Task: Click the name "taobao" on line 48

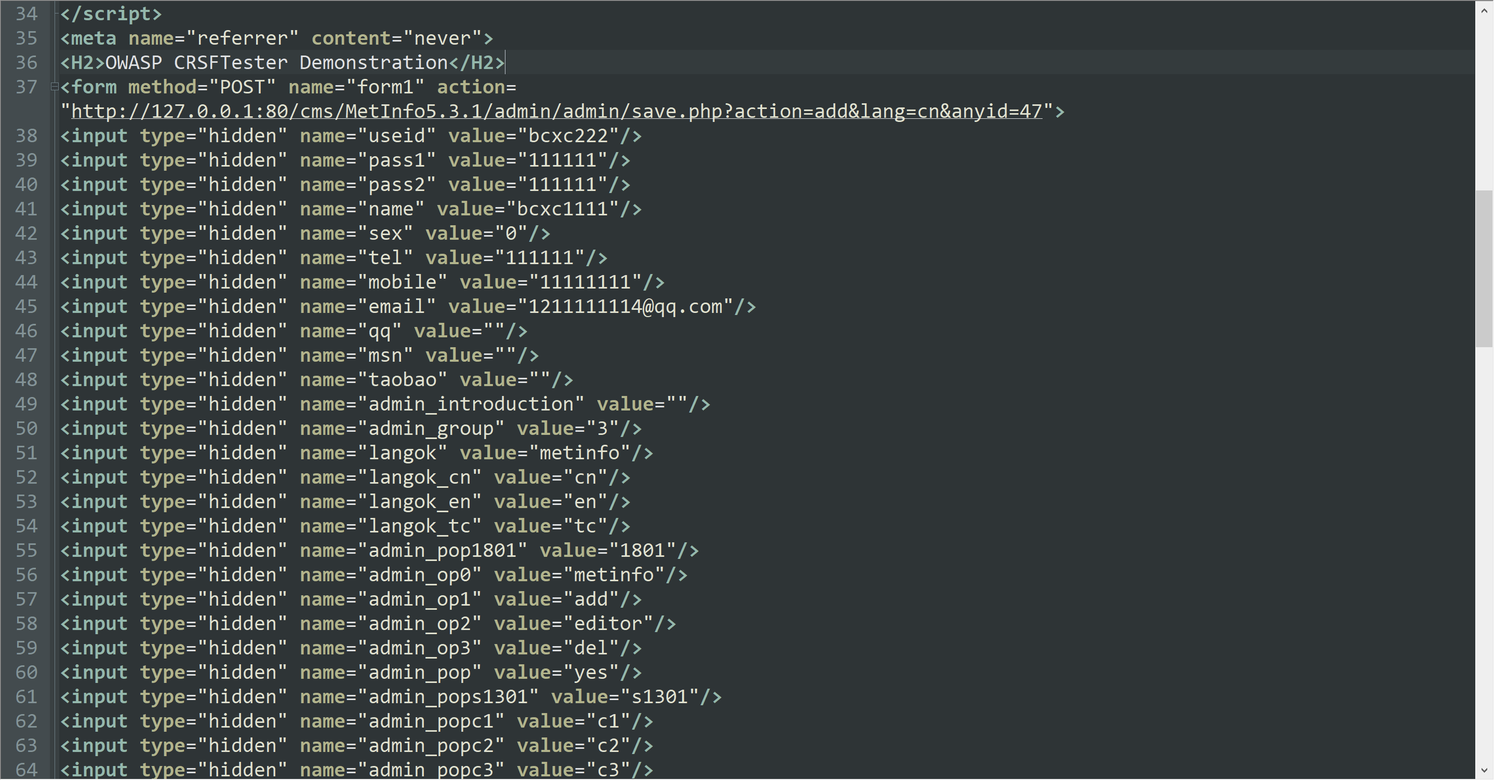Action: (402, 379)
